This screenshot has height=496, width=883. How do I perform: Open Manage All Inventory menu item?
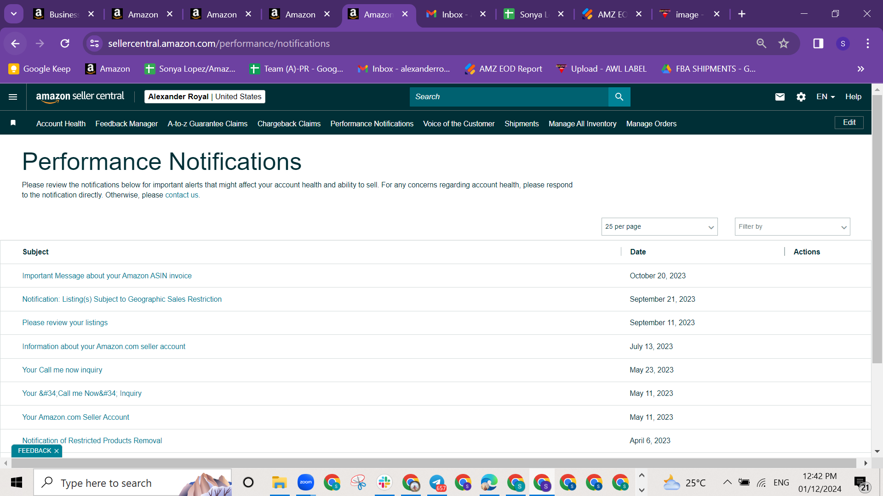(x=582, y=124)
